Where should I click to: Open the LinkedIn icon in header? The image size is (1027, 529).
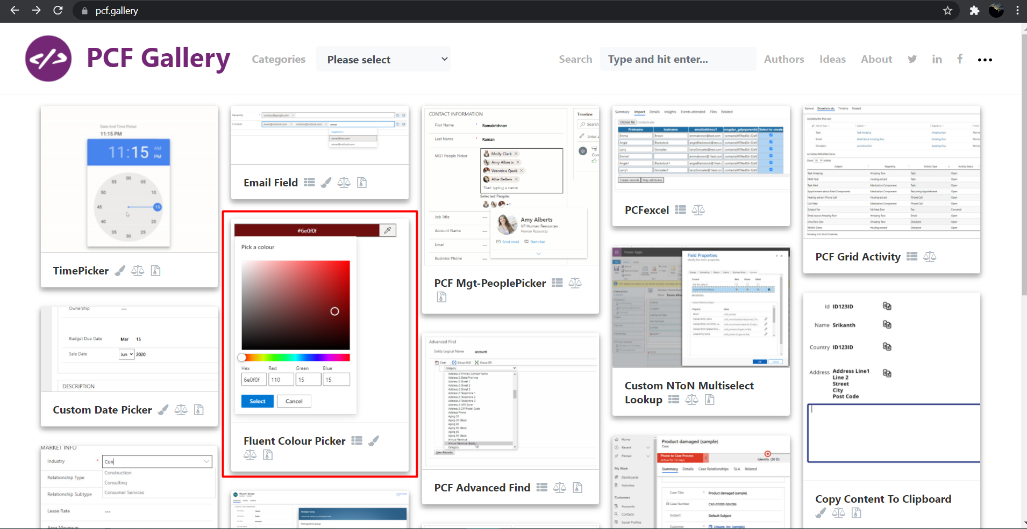[x=937, y=59]
